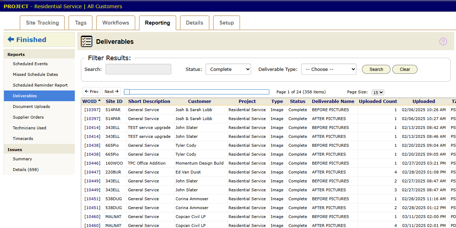Sort by Type column header
456x228 pixels.
click(277, 102)
